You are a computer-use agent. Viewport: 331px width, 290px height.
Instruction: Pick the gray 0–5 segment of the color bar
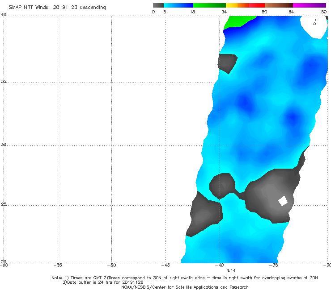pos(158,5)
